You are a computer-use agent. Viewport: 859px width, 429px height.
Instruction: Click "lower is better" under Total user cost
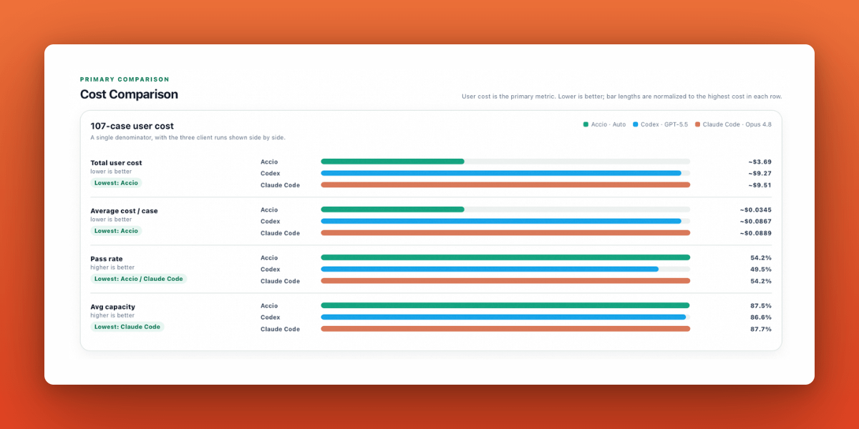pyautogui.click(x=111, y=172)
